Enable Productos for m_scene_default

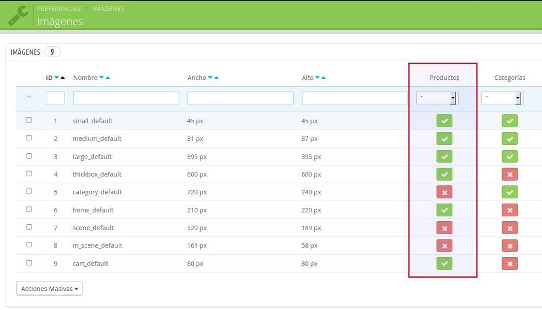(444, 246)
